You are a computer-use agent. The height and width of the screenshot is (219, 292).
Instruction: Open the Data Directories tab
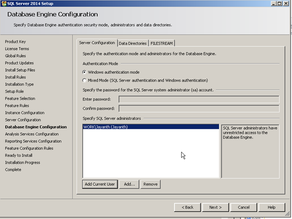(x=133, y=43)
